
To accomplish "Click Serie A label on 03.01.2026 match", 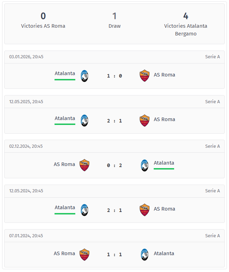I will (x=212, y=57).
